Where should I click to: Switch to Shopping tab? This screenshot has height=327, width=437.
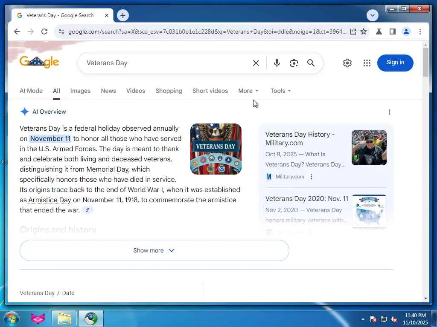click(169, 91)
